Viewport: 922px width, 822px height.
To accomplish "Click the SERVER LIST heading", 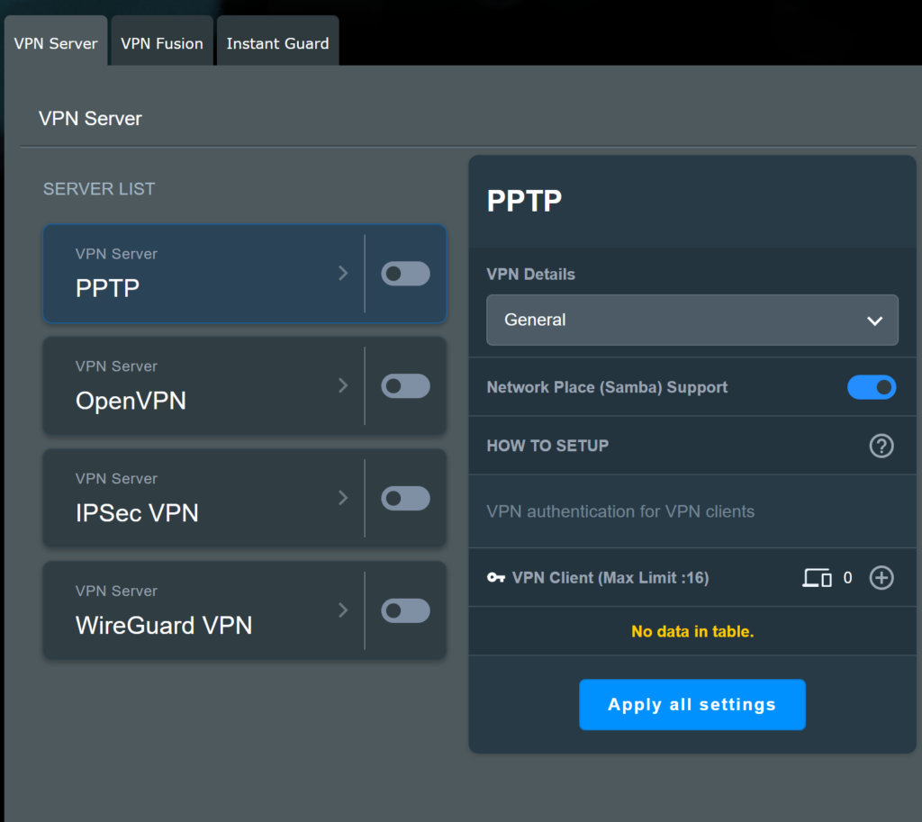I will pyautogui.click(x=99, y=189).
